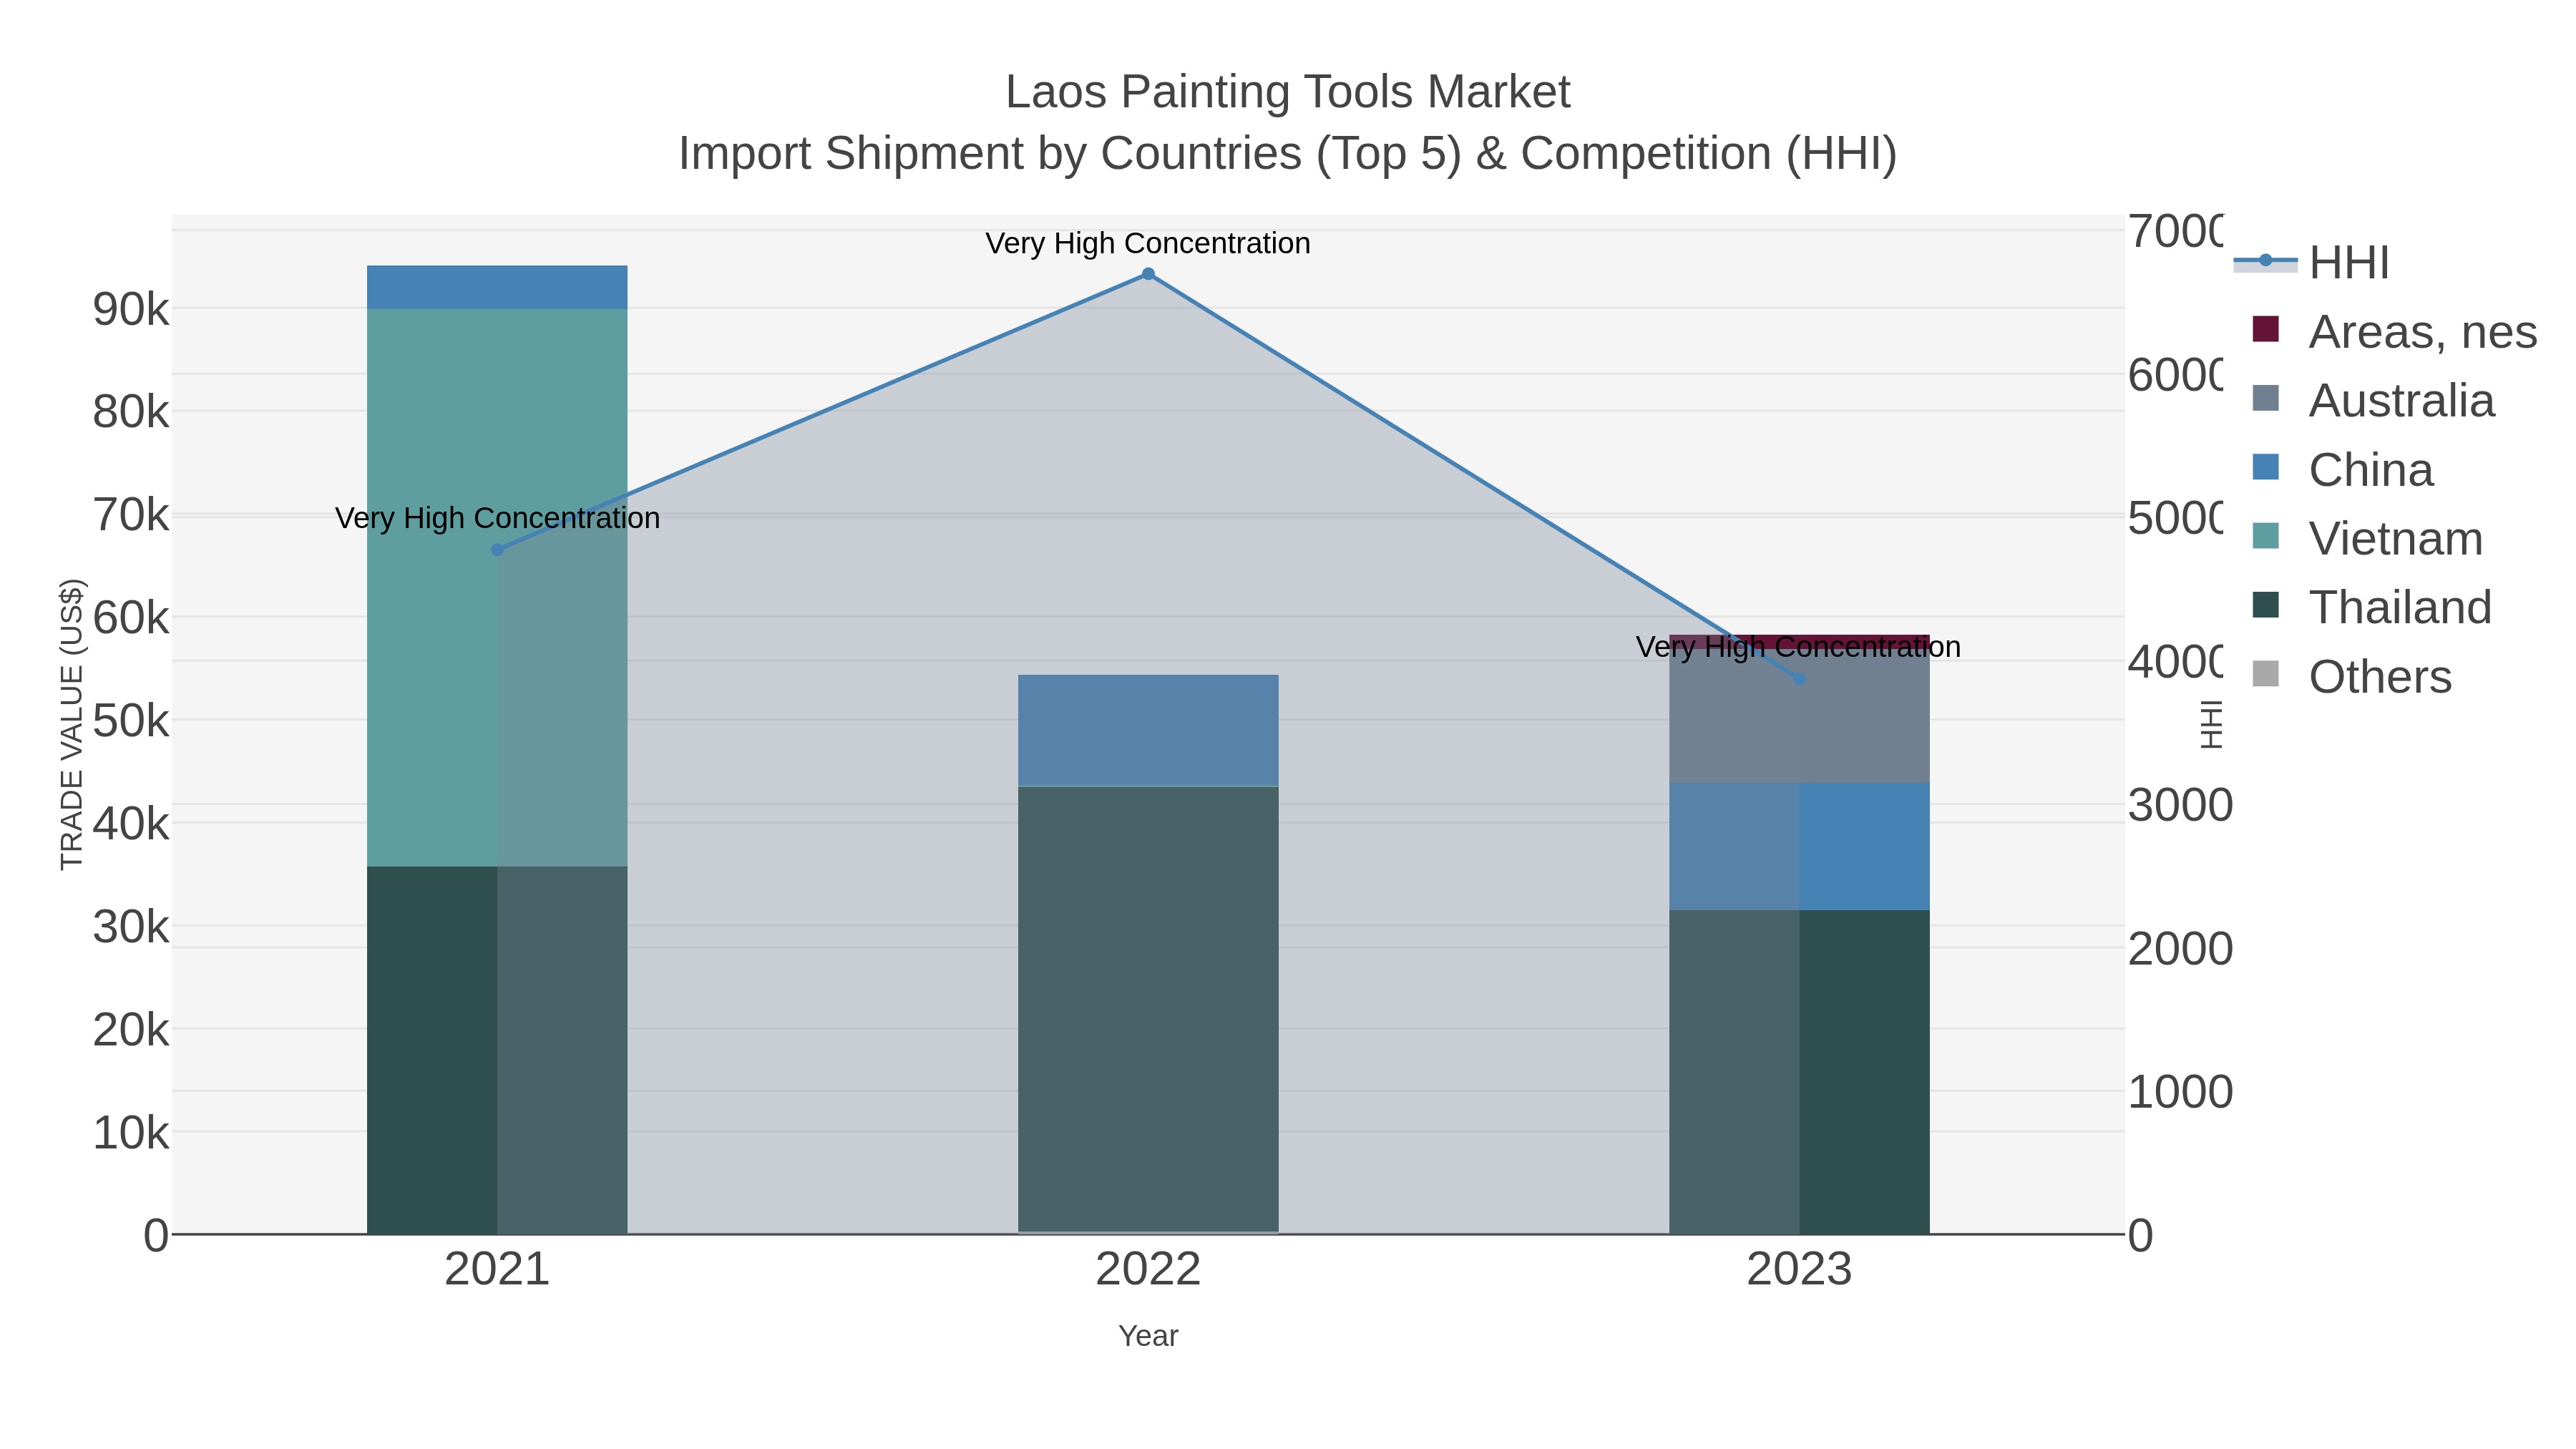Click the TRADE VALUE (US$) axis title
The image size is (2576, 1449).
point(72,724)
